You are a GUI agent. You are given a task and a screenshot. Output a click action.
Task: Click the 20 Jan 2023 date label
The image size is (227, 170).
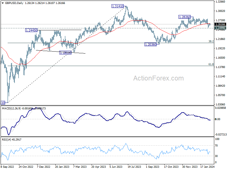tap(62, 167)
